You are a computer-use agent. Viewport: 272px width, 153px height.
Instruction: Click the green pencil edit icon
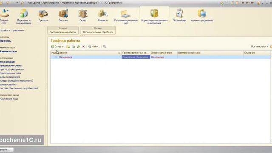click(78, 46)
